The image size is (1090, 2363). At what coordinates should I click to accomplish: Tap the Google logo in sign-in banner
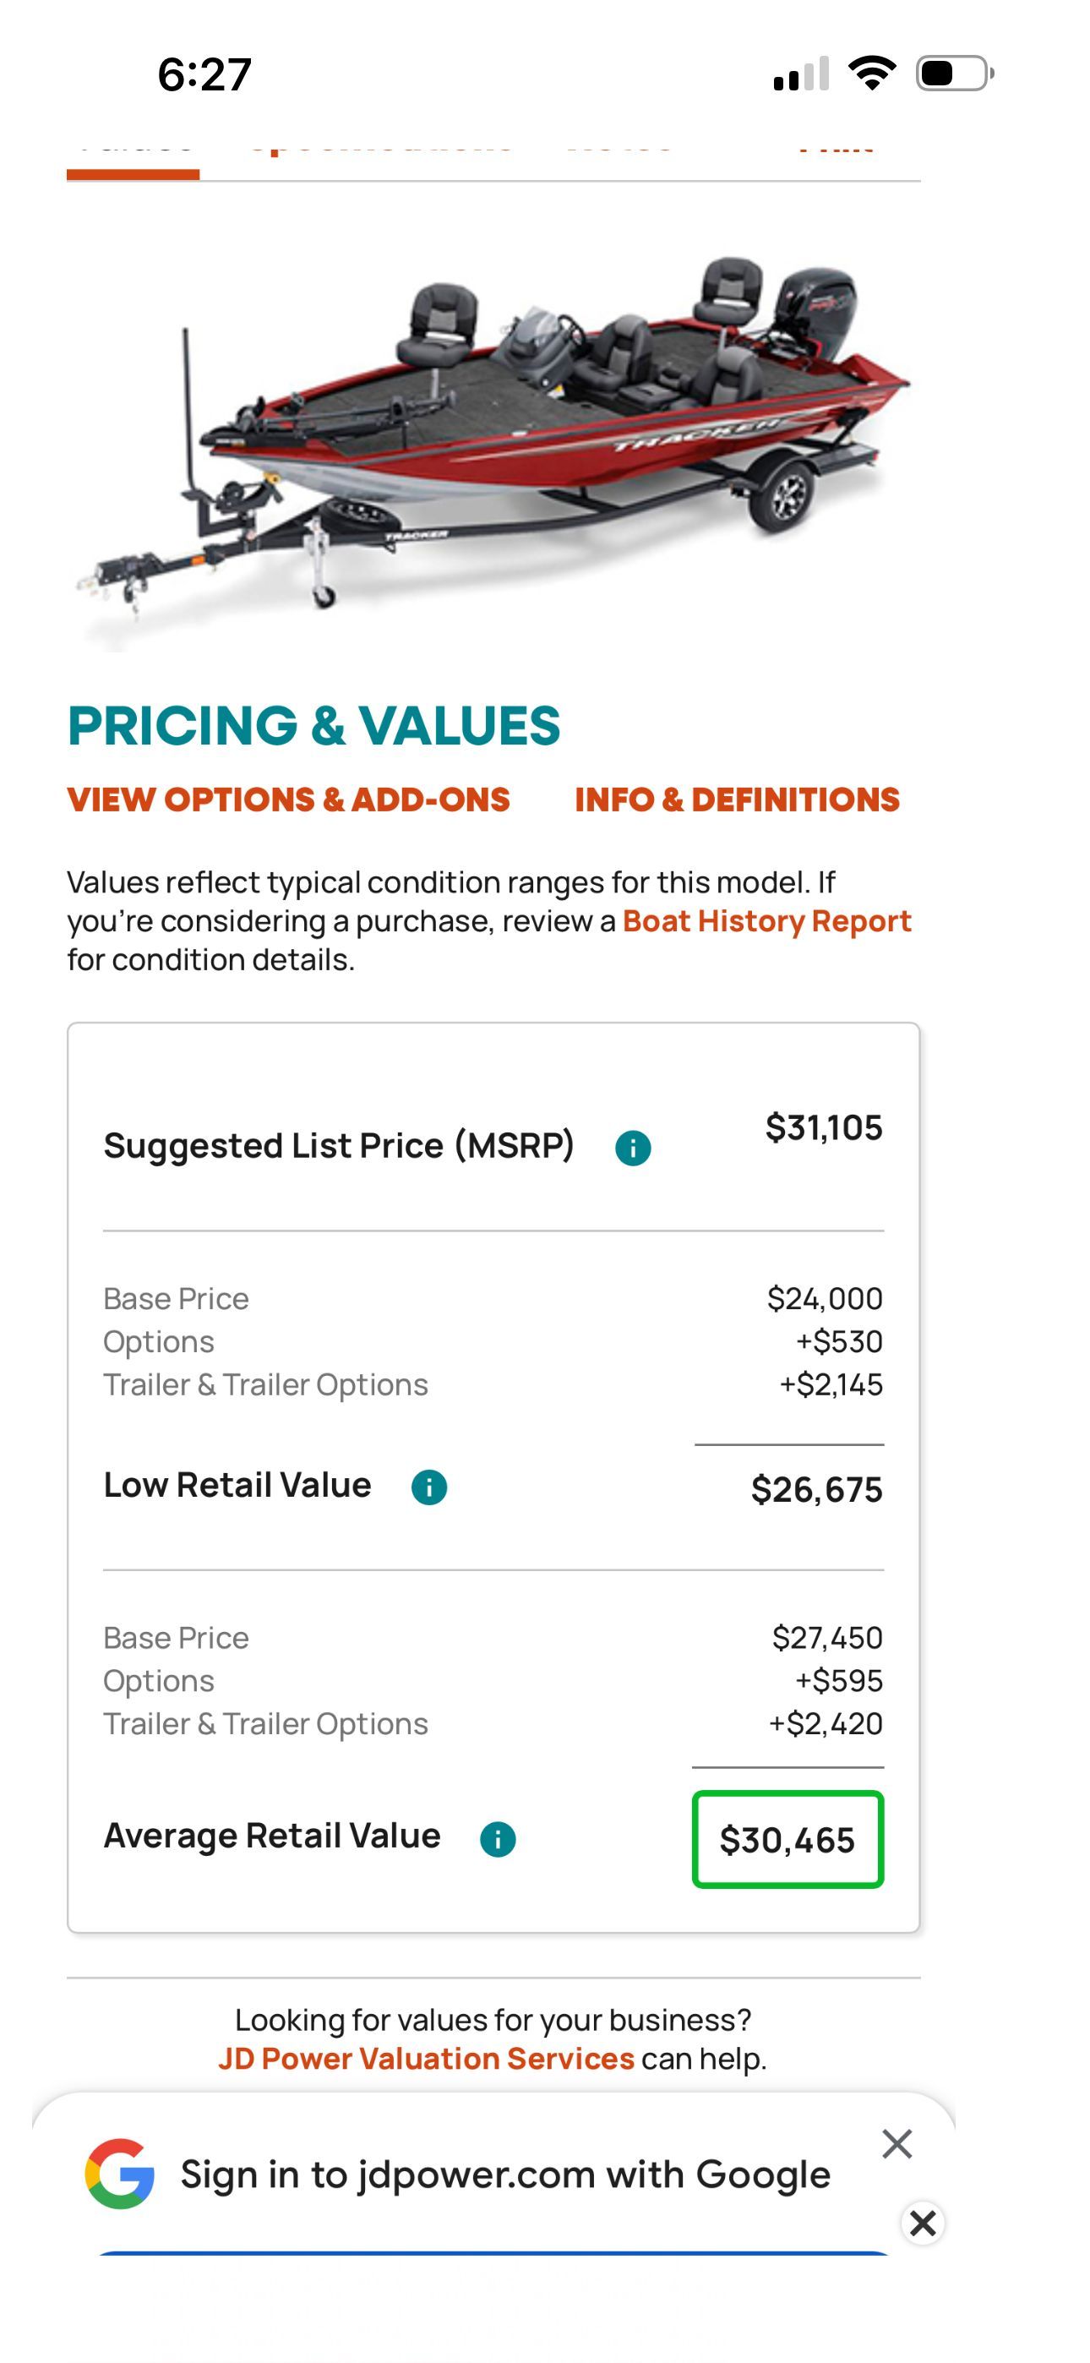click(119, 2174)
